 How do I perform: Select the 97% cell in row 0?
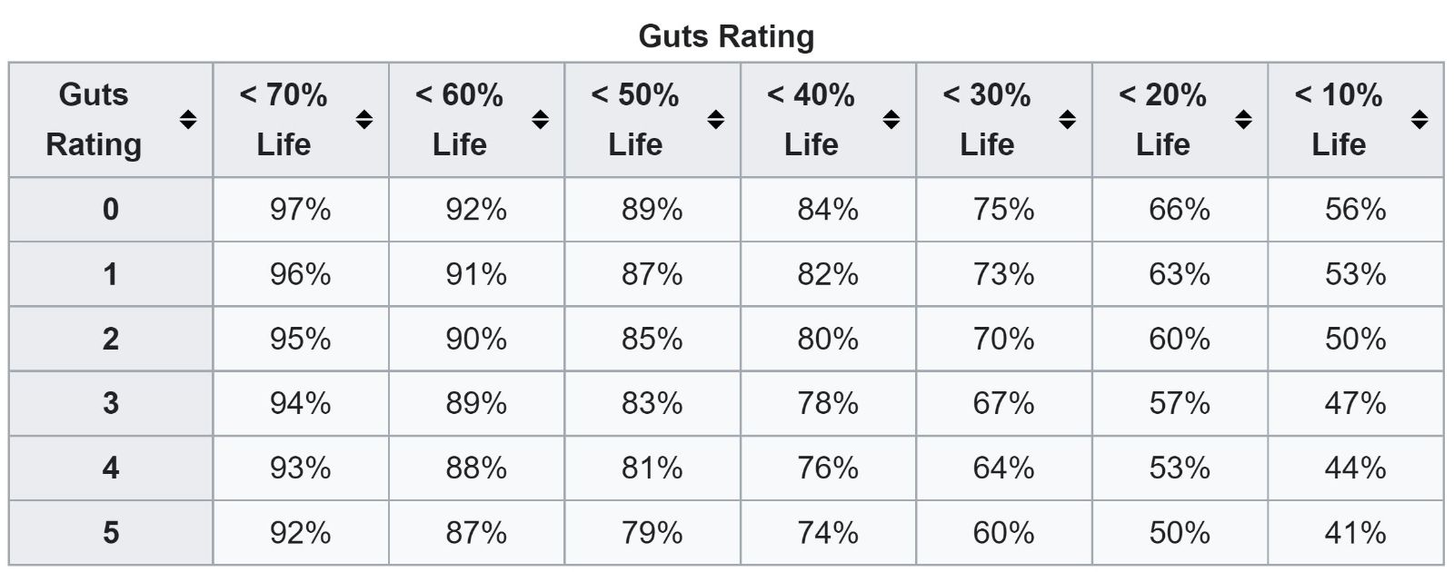click(300, 210)
